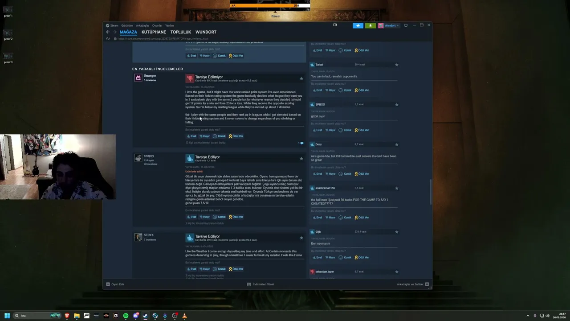This screenshot has height=321, width=570.
Task: Star the STRYX review
Action: pyautogui.click(x=301, y=238)
